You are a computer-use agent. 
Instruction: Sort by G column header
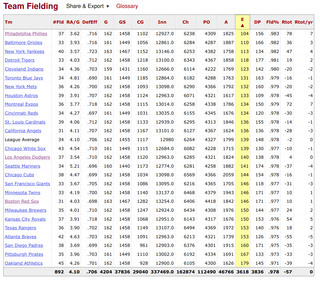coord(106,22)
